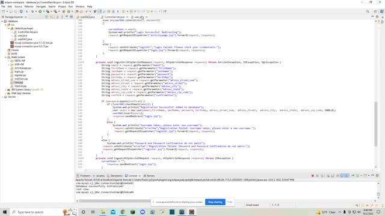This screenshot has height=216, width=385.
Task: Click the Debug bug toolbar icon
Action: [32, 11]
